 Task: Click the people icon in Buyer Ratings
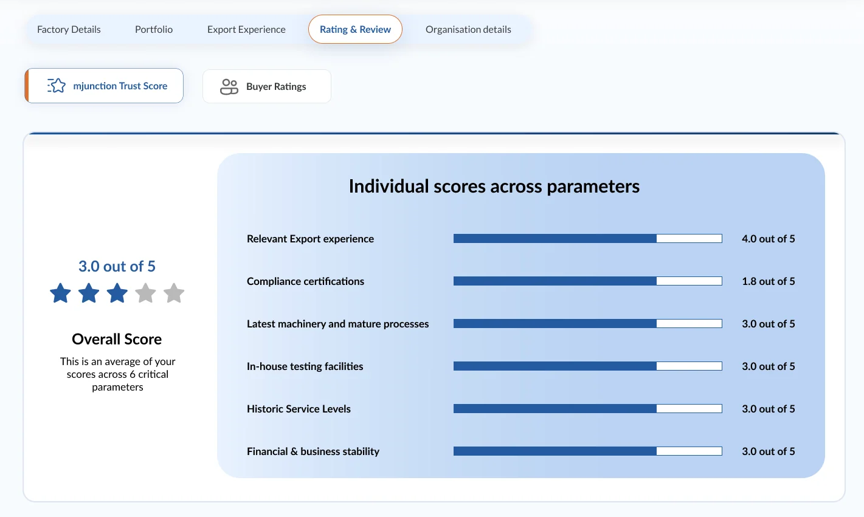tap(229, 87)
